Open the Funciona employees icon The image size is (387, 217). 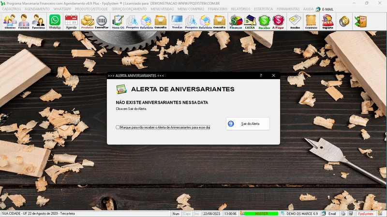click(x=38, y=21)
